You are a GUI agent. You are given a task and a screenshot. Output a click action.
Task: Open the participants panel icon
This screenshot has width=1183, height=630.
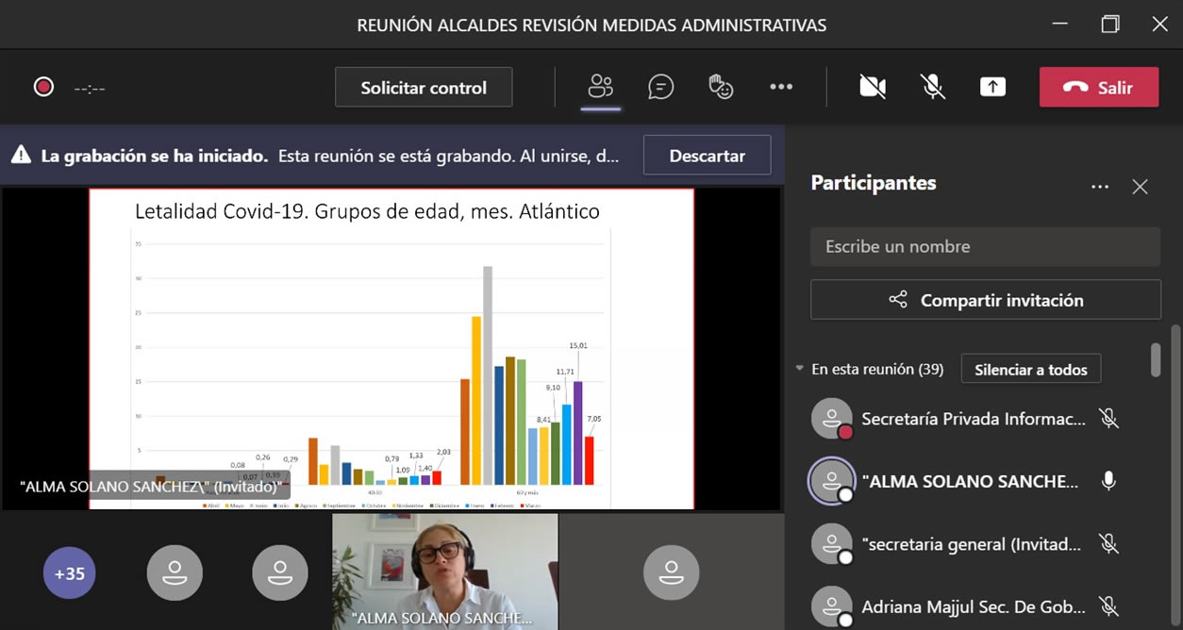click(600, 87)
